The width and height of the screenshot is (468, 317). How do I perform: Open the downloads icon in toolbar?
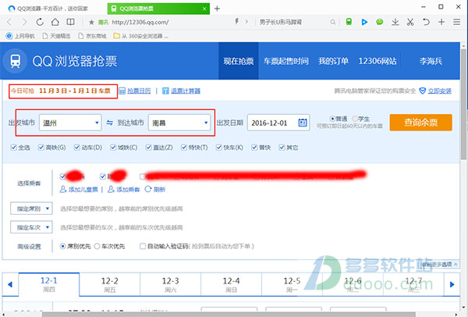(395, 22)
